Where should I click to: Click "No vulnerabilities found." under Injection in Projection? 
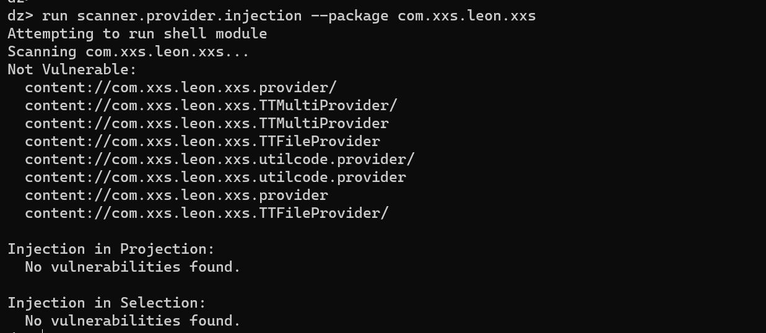click(133, 267)
